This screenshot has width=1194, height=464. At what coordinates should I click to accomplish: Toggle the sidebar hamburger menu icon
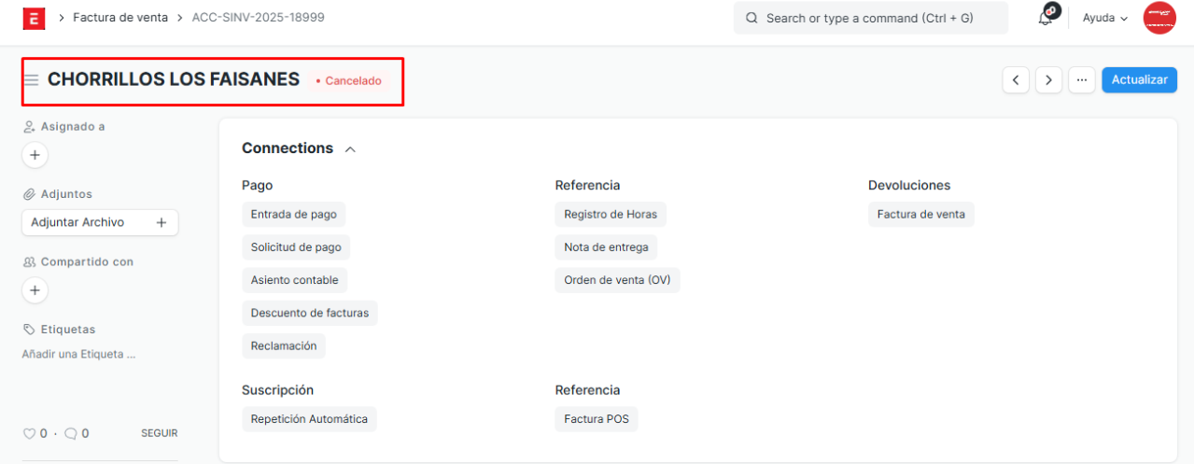(x=31, y=80)
